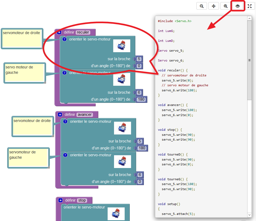Click the function name field 'stop'
Screen dimensions: 256x221
(x=82, y=200)
